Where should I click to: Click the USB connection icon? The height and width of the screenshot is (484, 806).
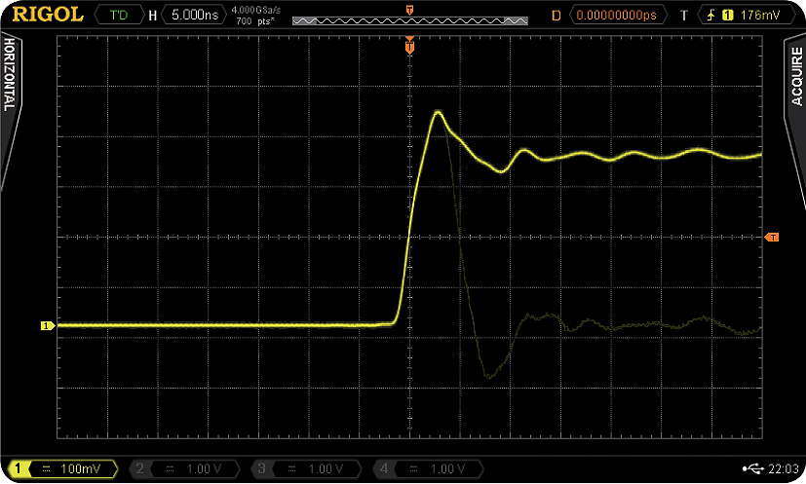(x=753, y=469)
